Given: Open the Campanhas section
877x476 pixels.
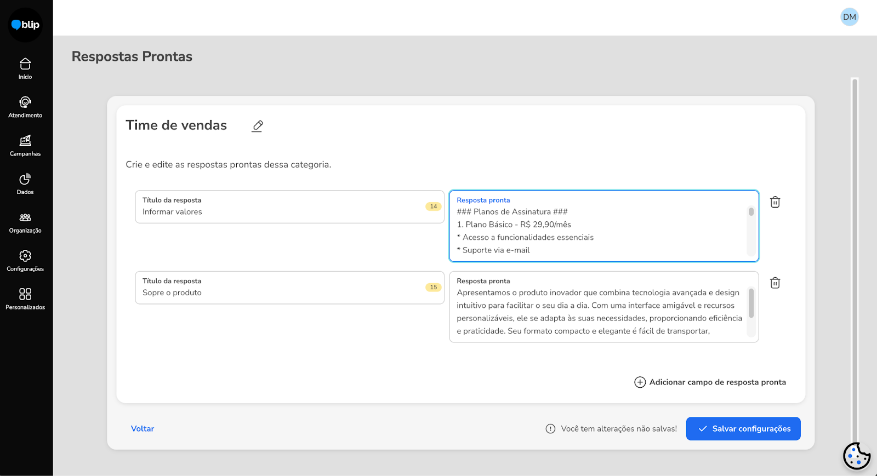Looking at the screenshot, I should click(x=25, y=145).
